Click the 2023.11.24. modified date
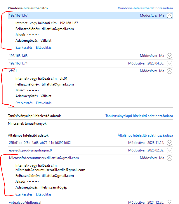 (156, 143)
